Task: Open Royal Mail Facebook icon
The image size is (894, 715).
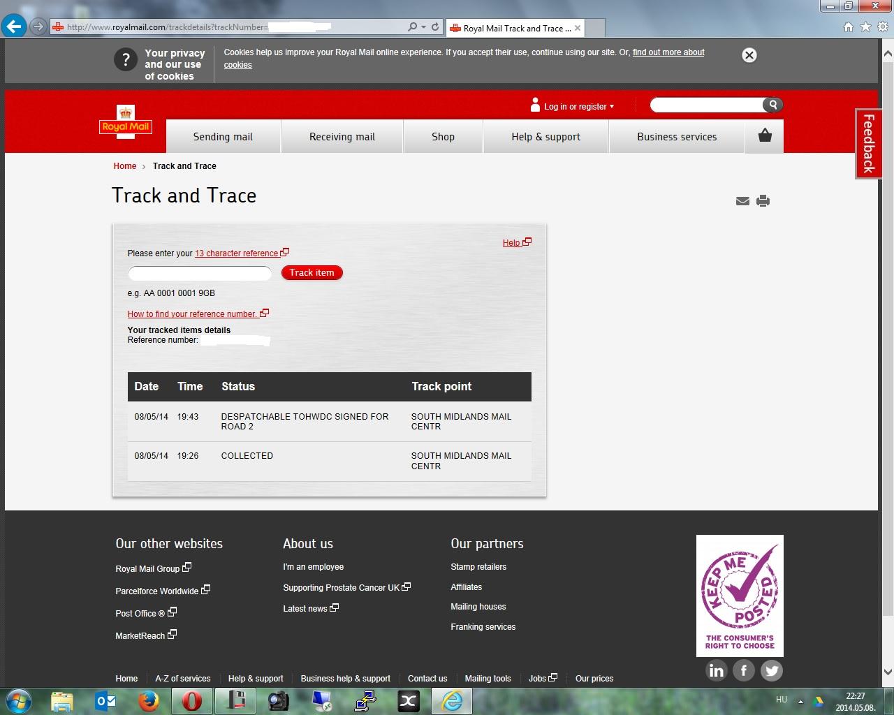Action: click(744, 671)
